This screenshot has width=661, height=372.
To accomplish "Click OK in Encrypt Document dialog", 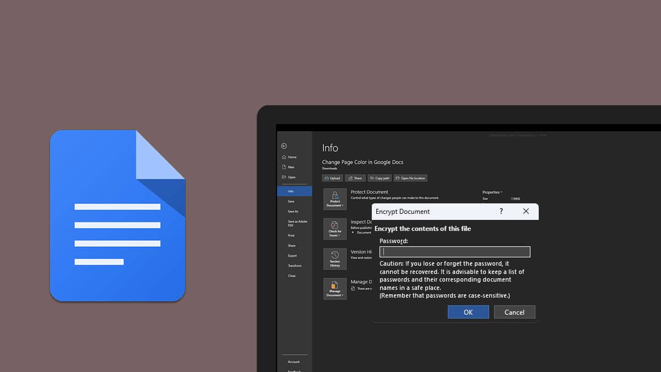I will (468, 312).
